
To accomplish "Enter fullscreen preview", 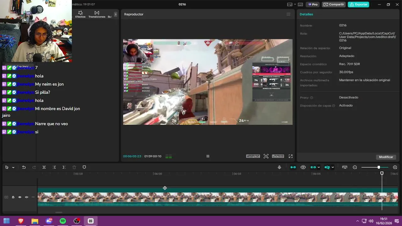I will [291, 156].
